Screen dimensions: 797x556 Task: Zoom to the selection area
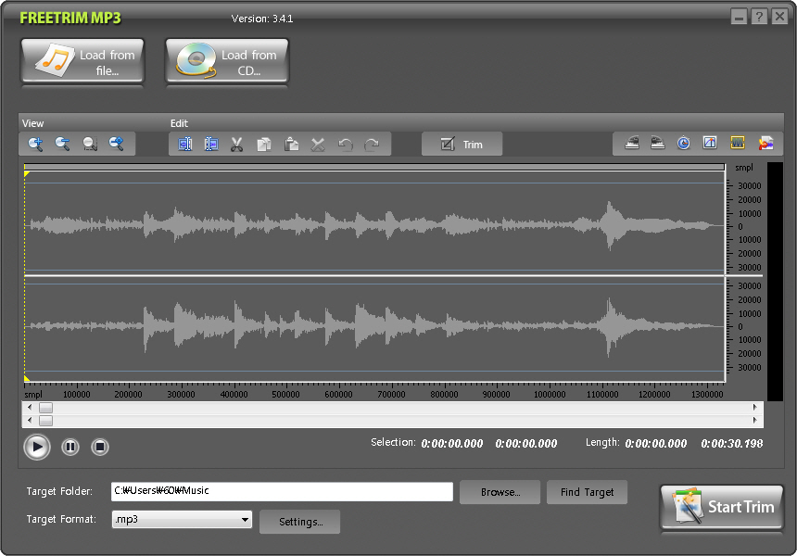pos(90,145)
